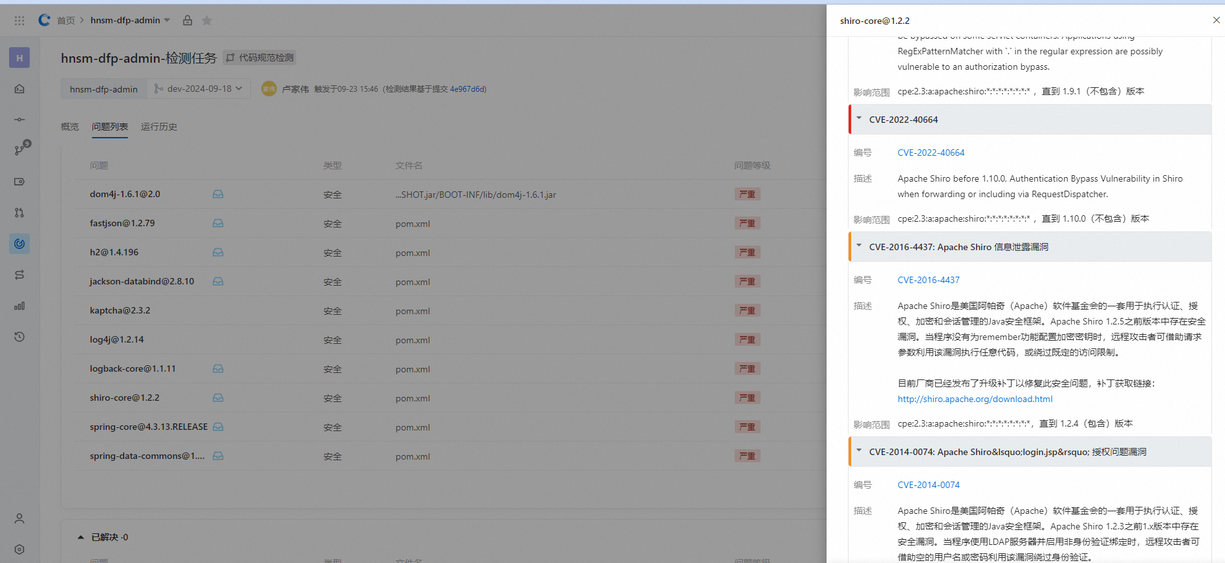
Task: Click the inbox icon beside logback-core@1.1.11
Action: (218, 368)
